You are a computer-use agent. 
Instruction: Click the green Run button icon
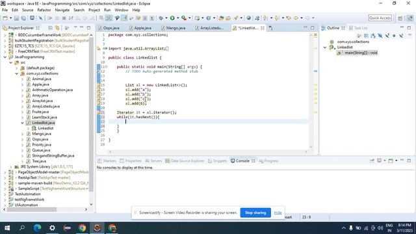coord(172,18)
